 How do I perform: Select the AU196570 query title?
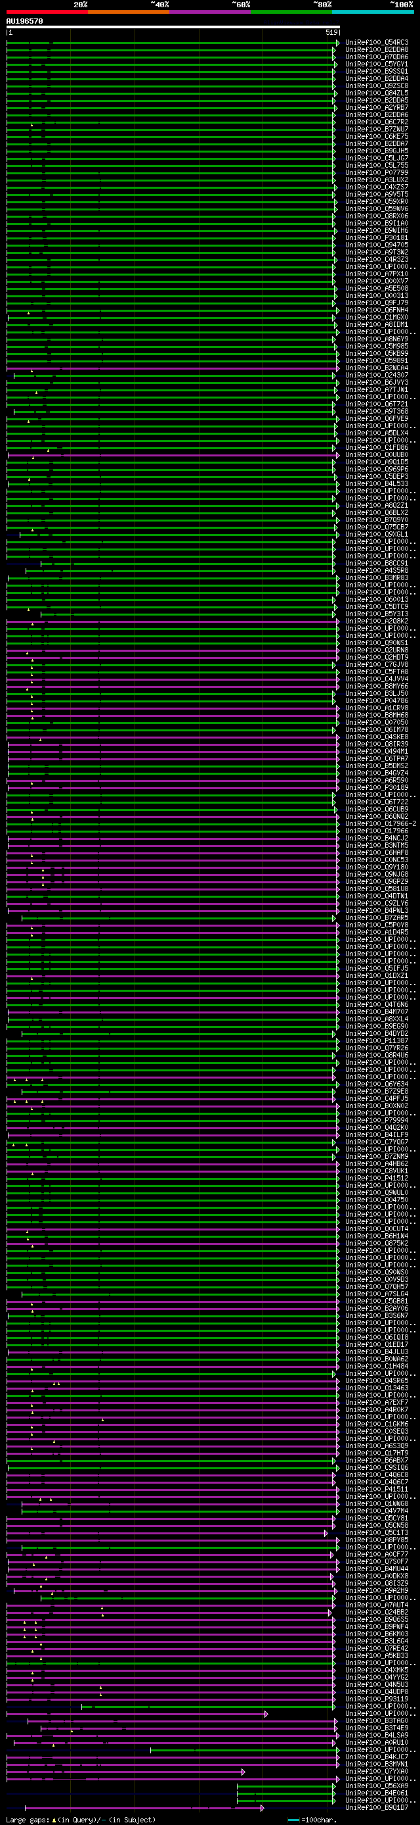25,21
